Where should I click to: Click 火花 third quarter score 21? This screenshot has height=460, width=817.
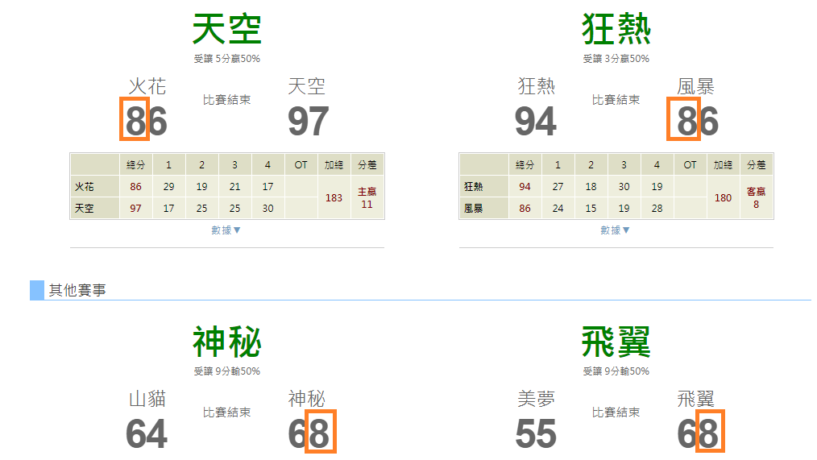tap(235, 187)
